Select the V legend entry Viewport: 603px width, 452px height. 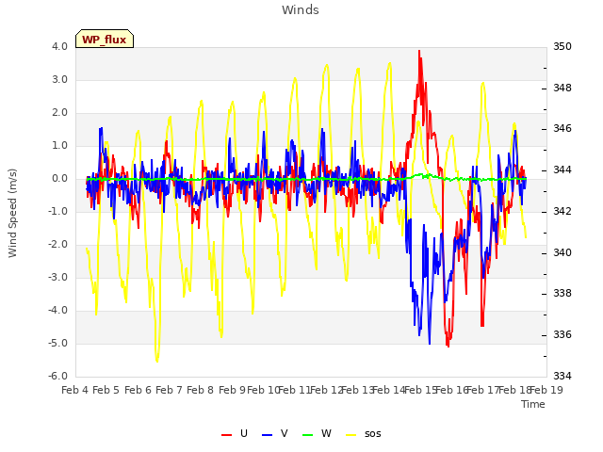pyautogui.click(x=274, y=433)
